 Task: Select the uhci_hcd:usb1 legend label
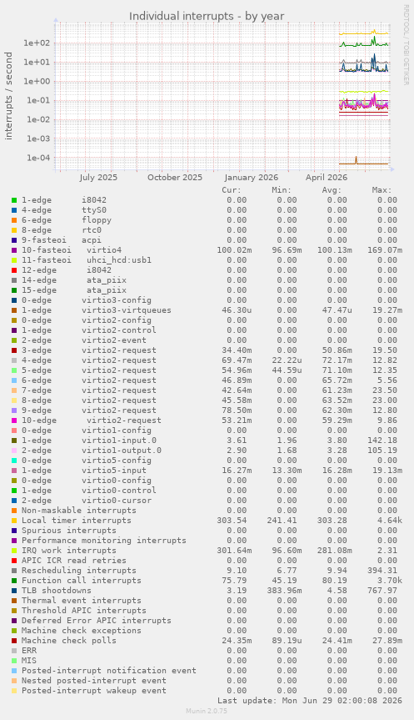pos(119,260)
